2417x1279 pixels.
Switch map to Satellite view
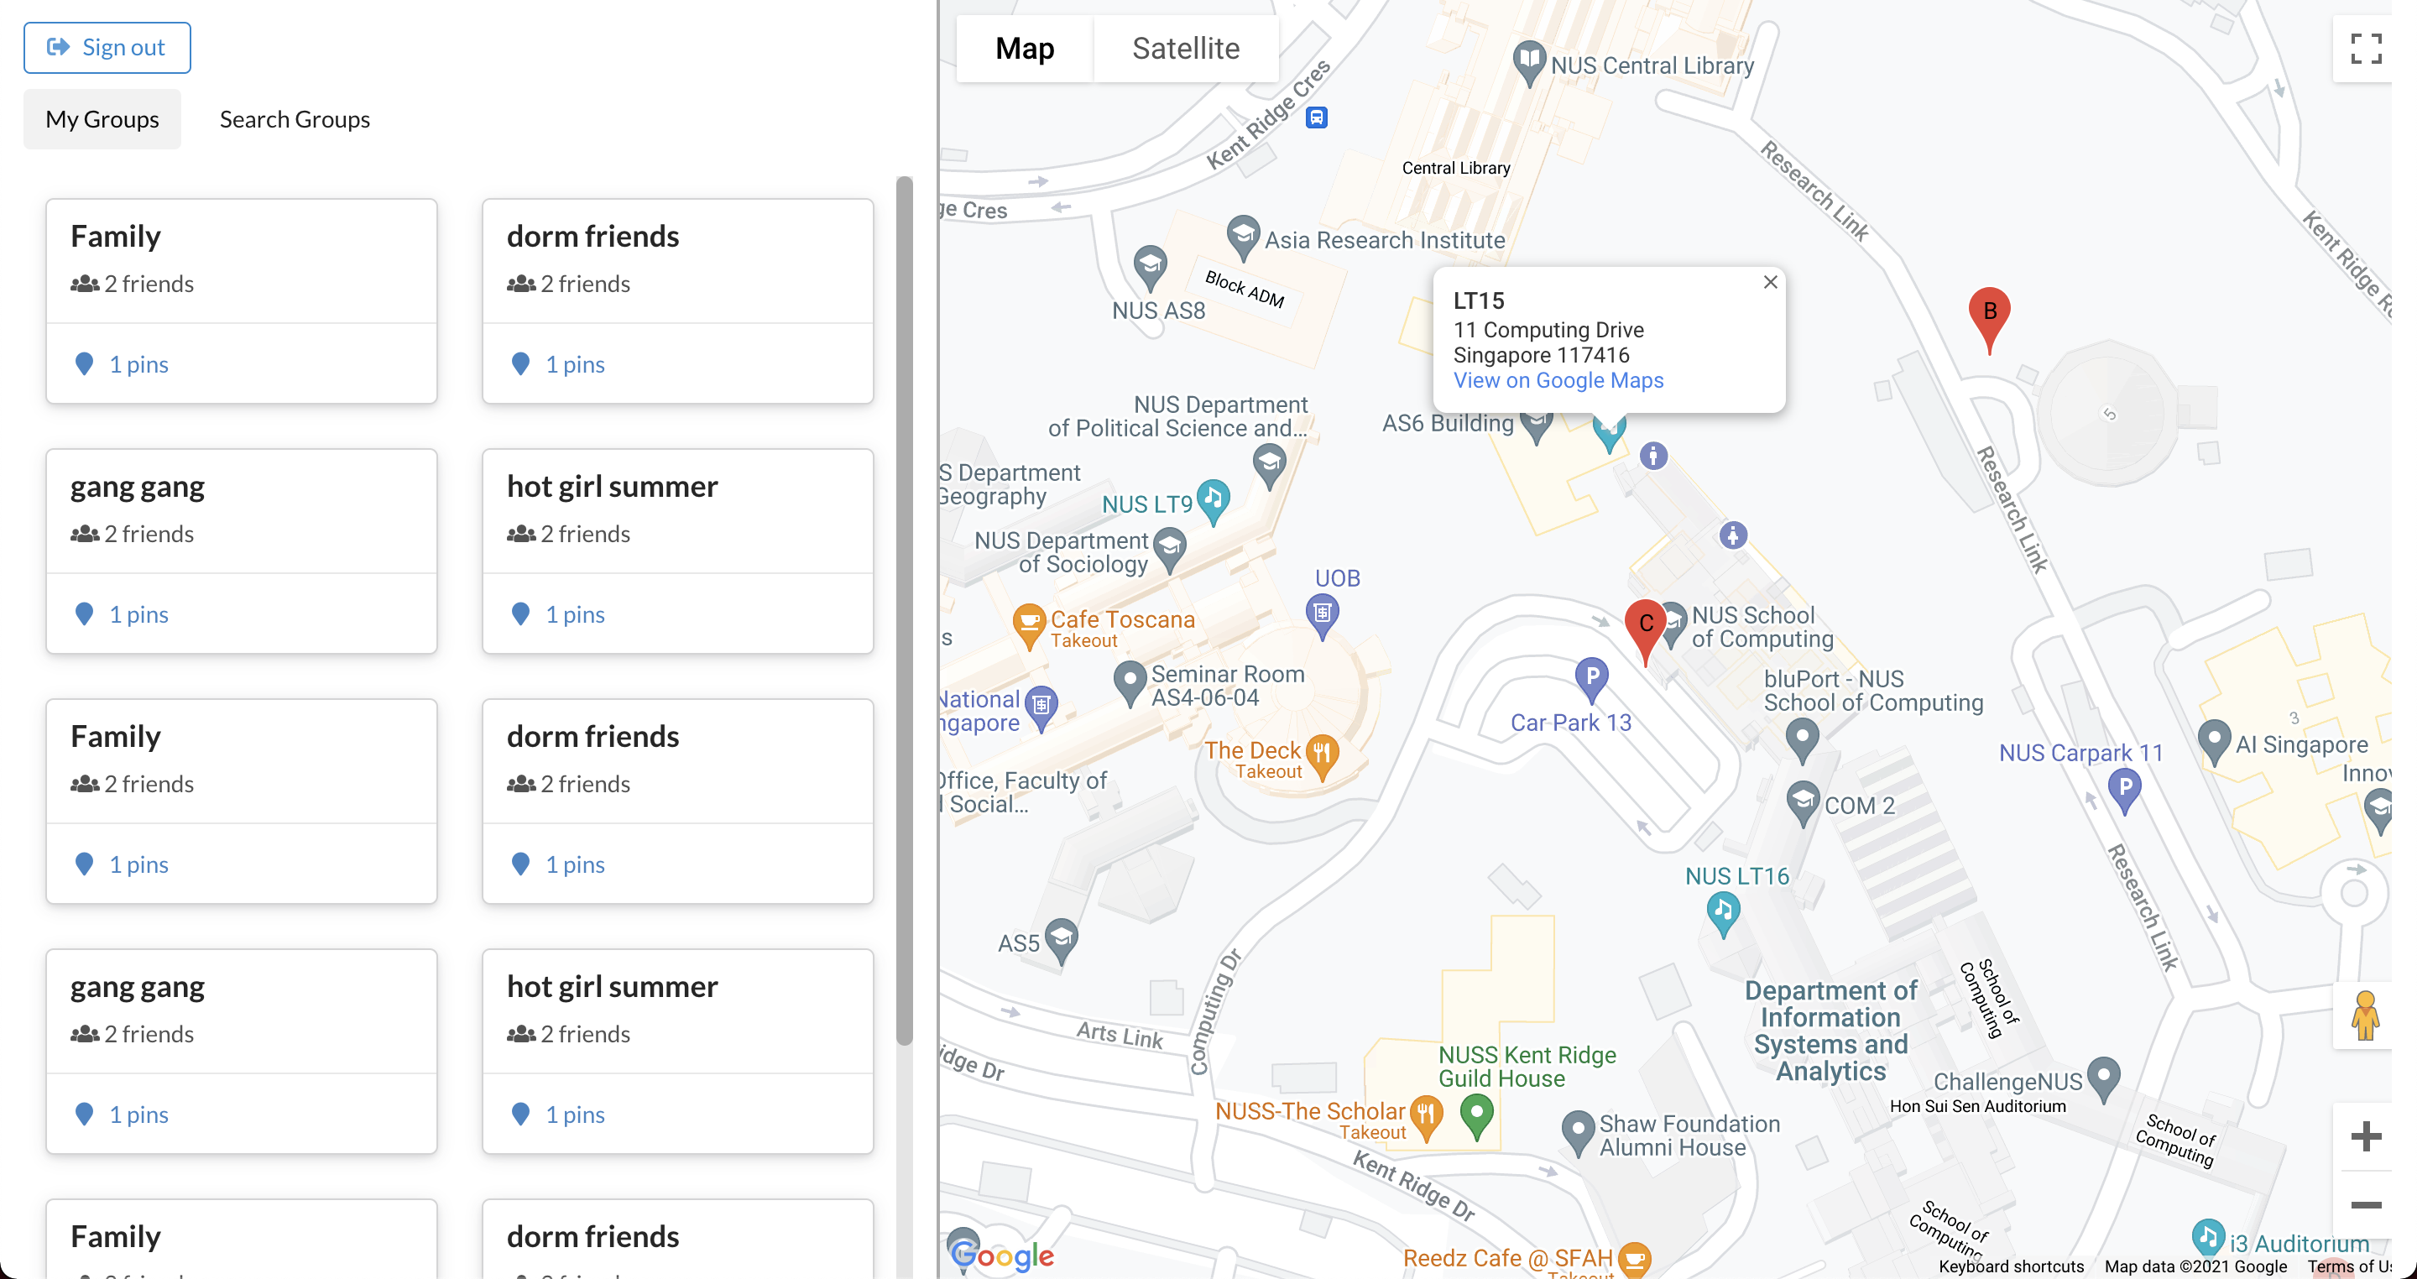[1185, 49]
